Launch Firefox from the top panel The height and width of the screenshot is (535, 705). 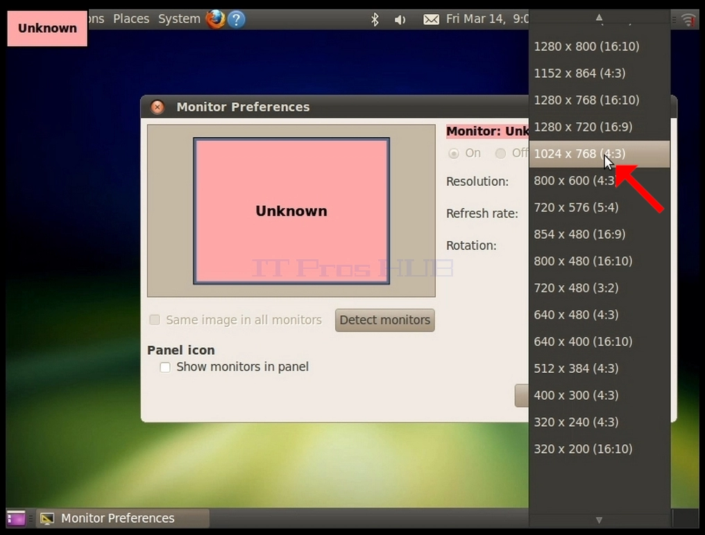click(x=215, y=19)
